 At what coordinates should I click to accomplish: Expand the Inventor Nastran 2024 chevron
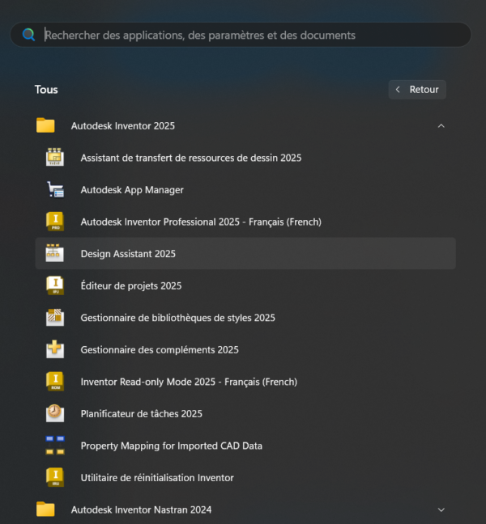point(441,510)
